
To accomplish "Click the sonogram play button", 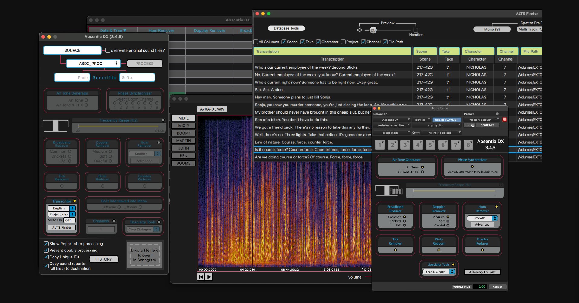I will pyautogui.click(x=209, y=277).
